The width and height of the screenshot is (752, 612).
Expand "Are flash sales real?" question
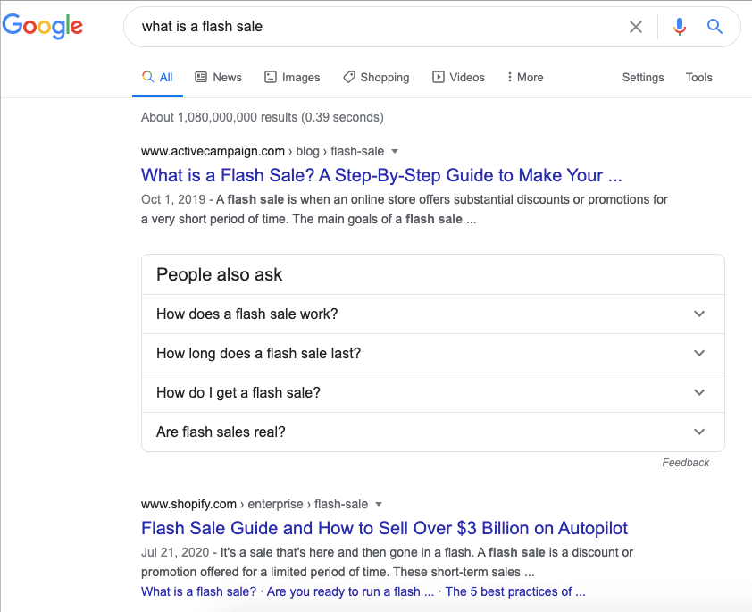(x=432, y=432)
